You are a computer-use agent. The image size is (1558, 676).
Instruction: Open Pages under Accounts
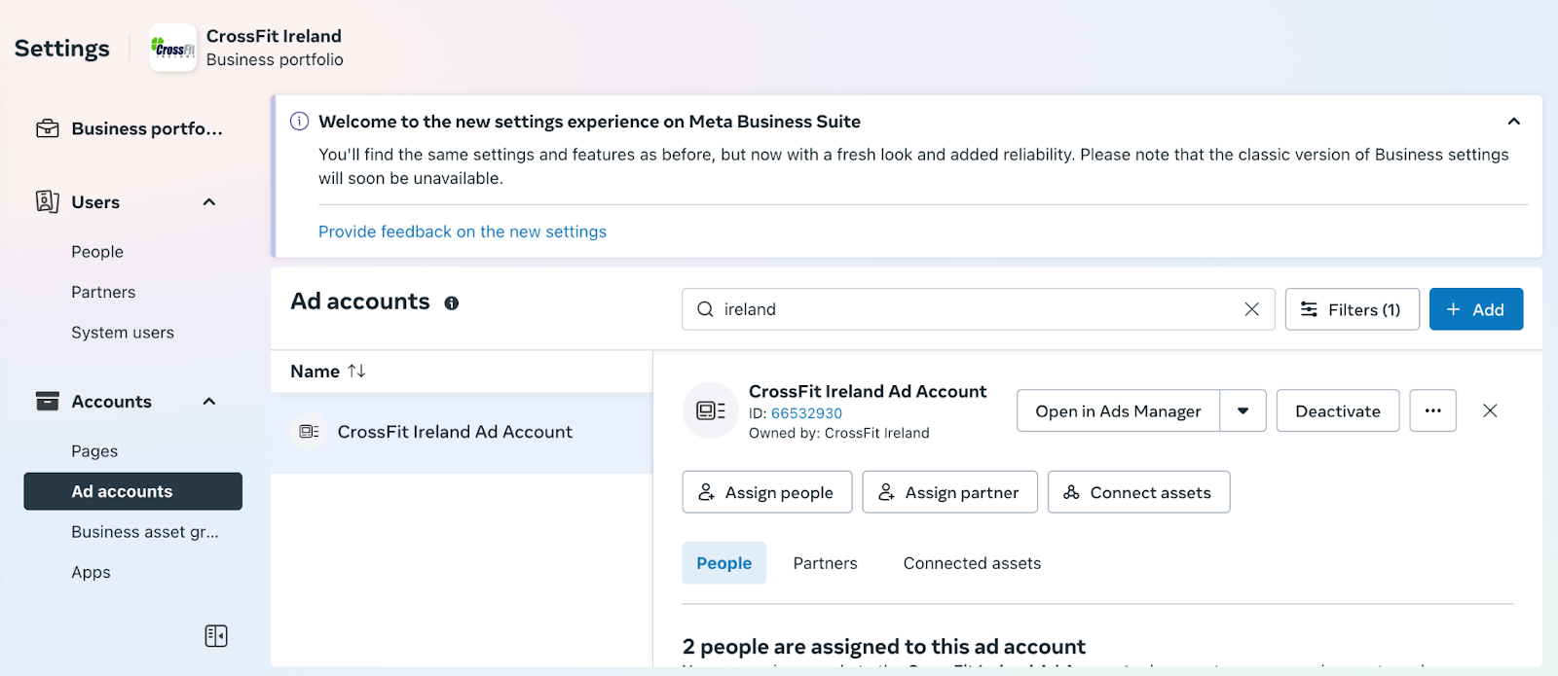click(x=94, y=451)
